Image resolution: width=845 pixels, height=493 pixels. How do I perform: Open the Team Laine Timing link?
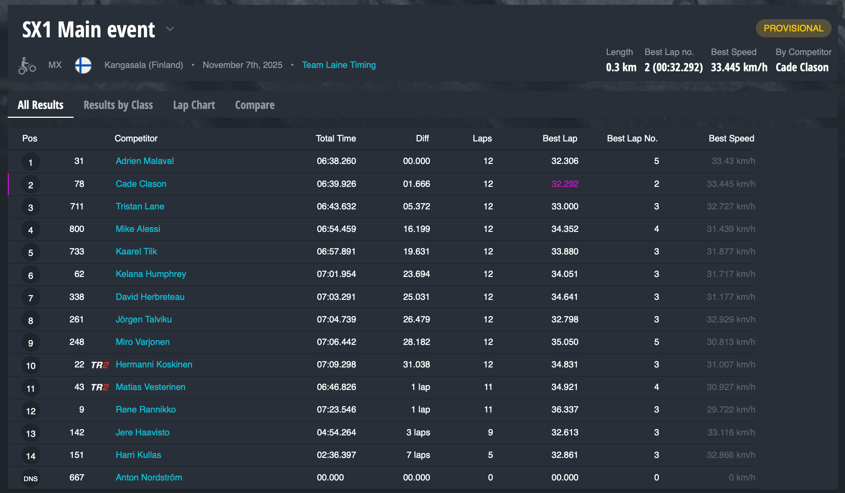pyautogui.click(x=339, y=65)
